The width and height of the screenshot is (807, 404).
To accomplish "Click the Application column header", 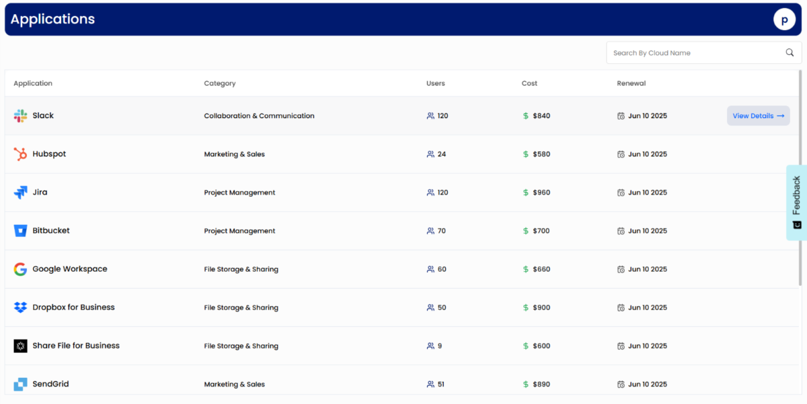I will pos(33,84).
